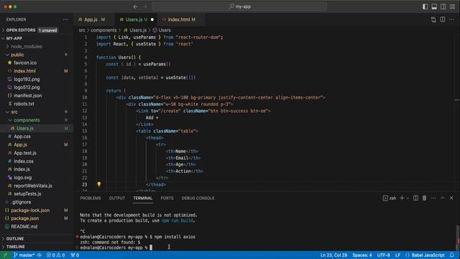Viewport: 460px width, 259px height.
Task: Click the lightbulb quick fix icon
Action: tap(99, 184)
